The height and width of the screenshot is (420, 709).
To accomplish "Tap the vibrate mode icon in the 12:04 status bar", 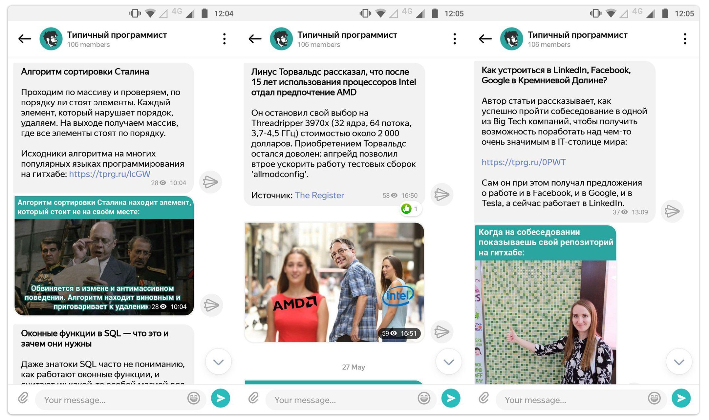I will [x=135, y=13].
